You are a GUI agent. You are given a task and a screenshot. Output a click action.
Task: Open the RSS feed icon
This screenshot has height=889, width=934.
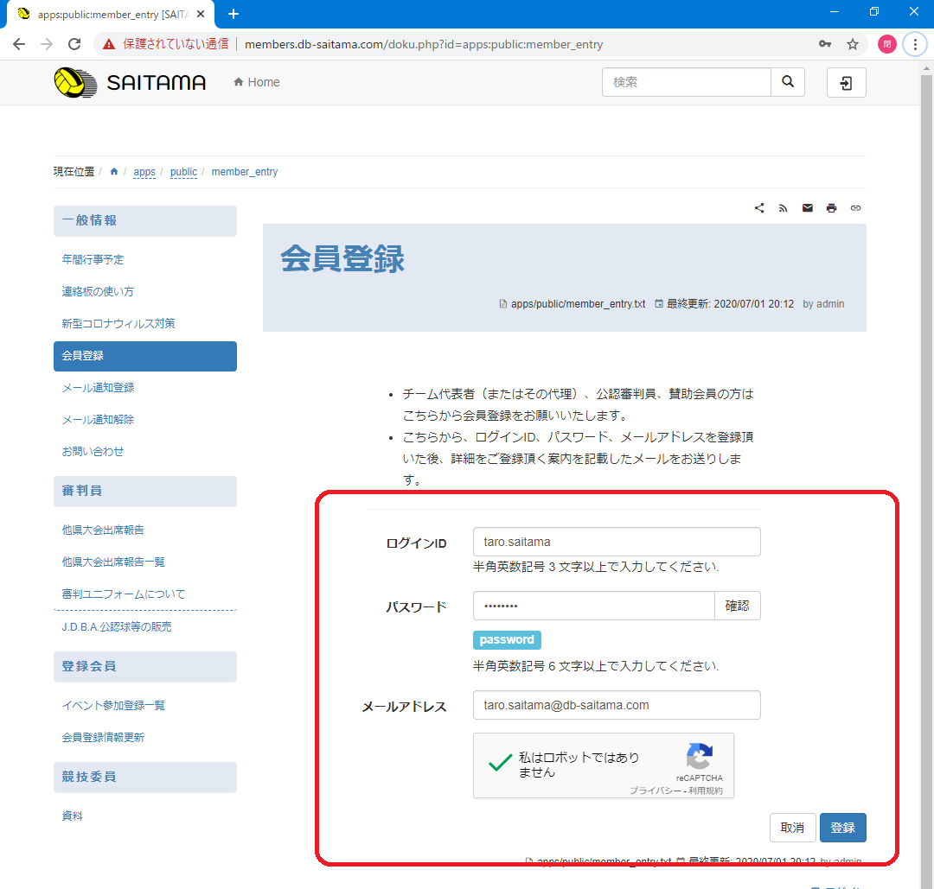click(x=784, y=208)
